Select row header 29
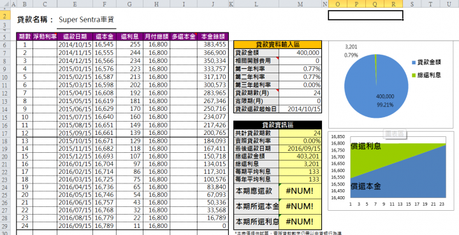This screenshot has height=235, width=459. (x=6, y=226)
